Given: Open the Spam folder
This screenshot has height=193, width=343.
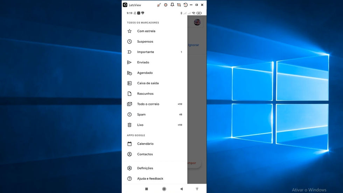Looking at the screenshot, I should point(154,115).
